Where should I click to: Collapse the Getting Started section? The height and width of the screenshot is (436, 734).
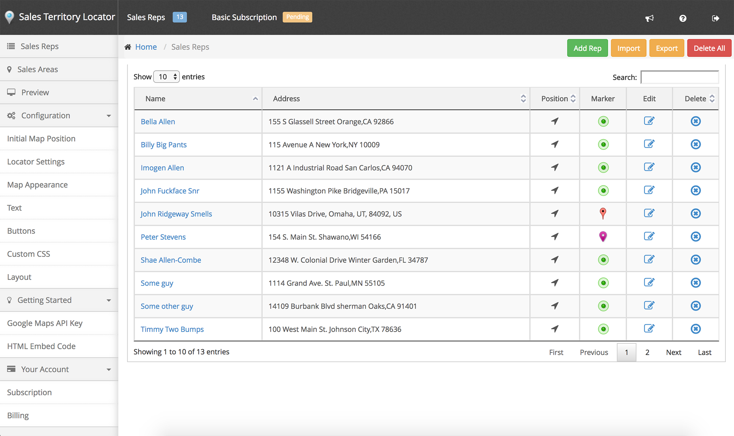[109, 300]
